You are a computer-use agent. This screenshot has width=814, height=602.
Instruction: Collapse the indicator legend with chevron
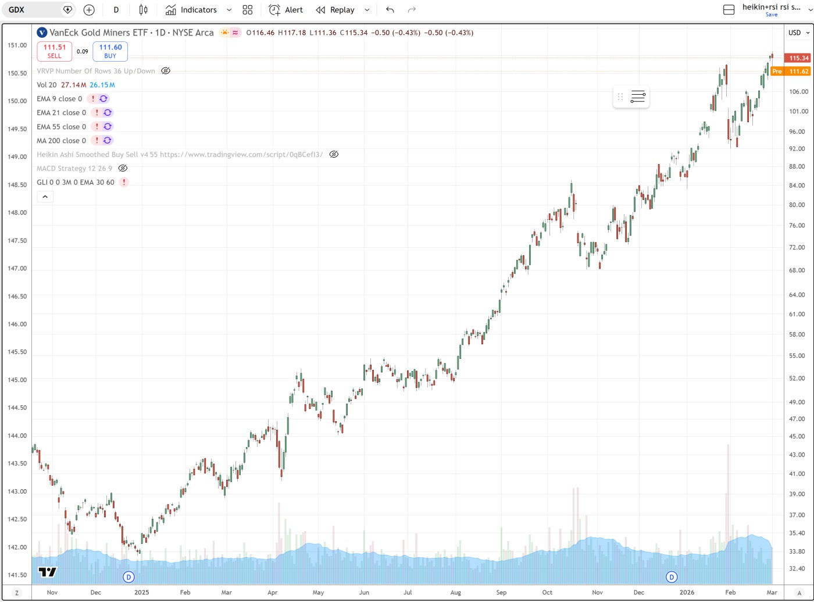[x=45, y=197]
